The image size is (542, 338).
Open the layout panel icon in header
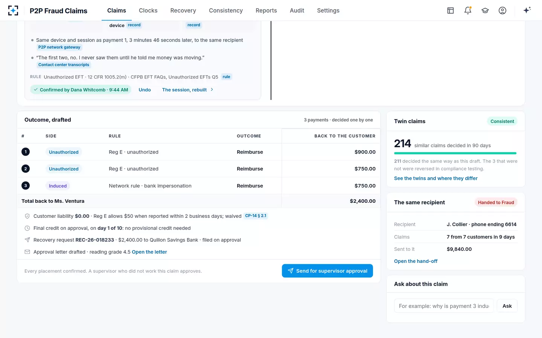(x=451, y=11)
